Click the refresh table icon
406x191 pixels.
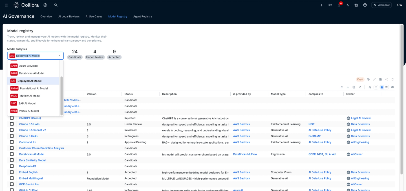click(360, 87)
